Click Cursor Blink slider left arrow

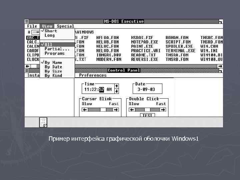click(x=85, y=110)
